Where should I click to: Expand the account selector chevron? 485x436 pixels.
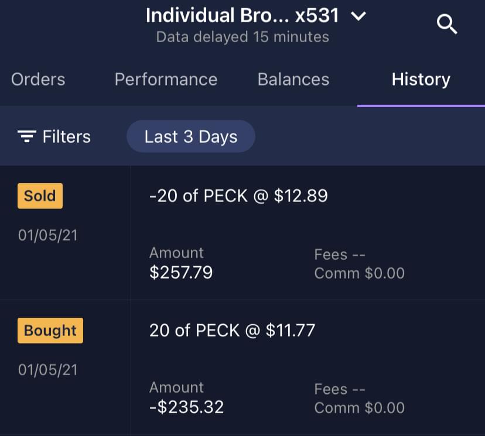point(358,16)
